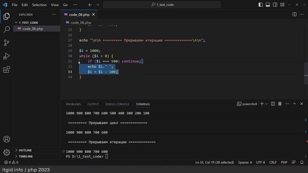The height and width of the screenshot is (173, 308).
Task: Open errors and warnings status indicator
Action: coord(11,162)
